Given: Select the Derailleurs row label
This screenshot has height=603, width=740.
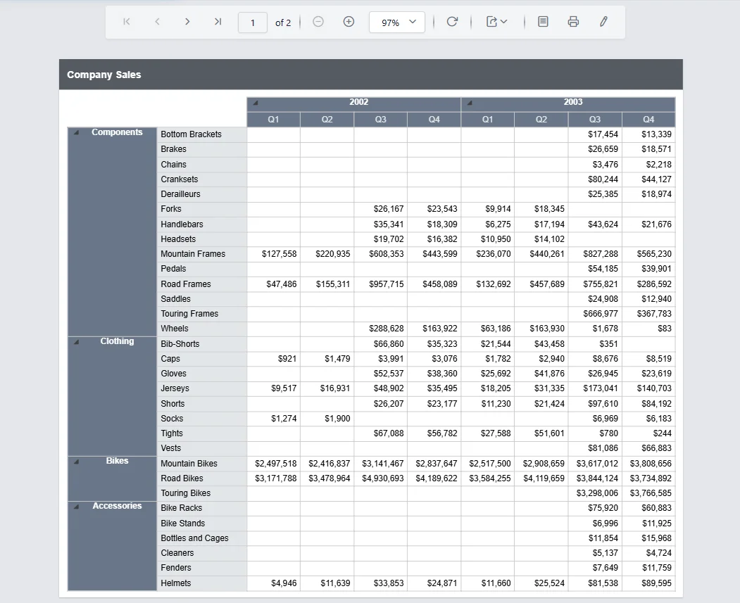Looking at the screenshot, I should 180,193.
